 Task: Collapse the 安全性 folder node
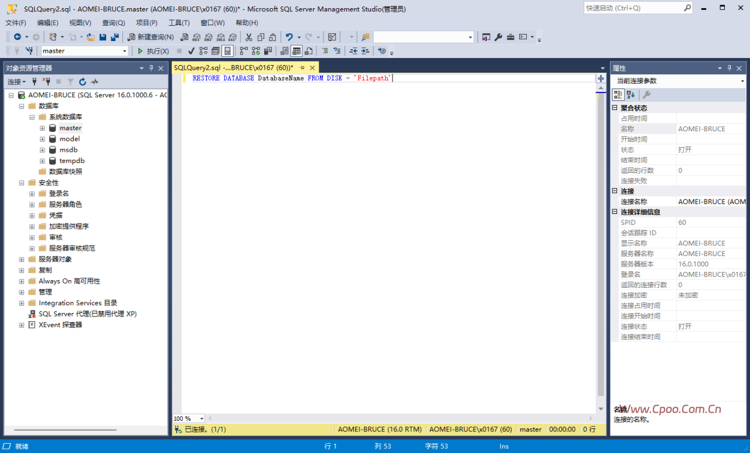click(22, 183)
